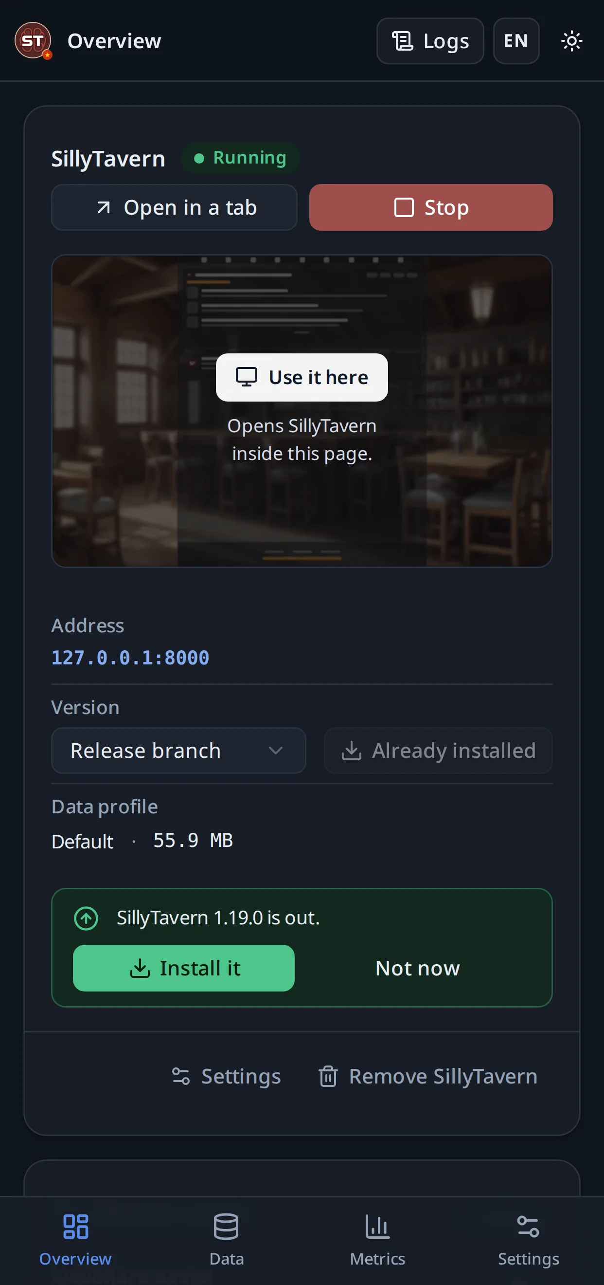Install SillyTavern 1.19.0 update
The width and height of the screenshot is (604, 1285).
click(x=183, y=968)
